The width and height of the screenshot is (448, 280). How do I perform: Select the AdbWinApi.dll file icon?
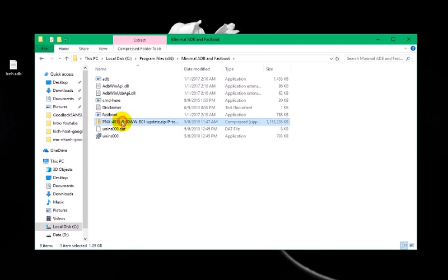coord(99,86)
